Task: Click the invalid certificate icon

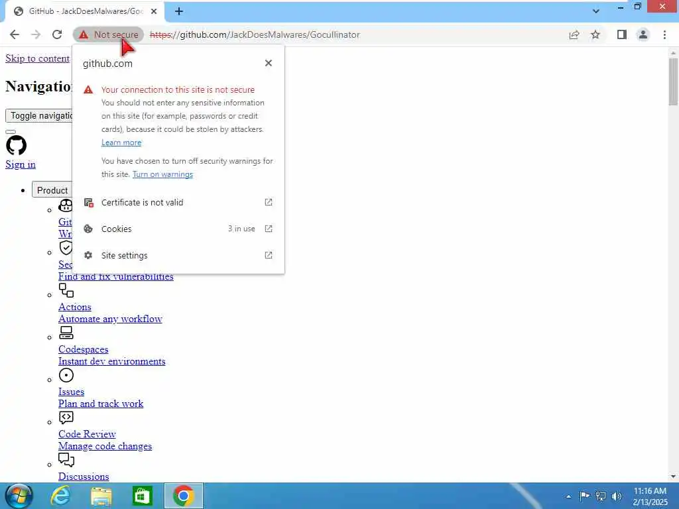Action: click(x=88, y=203)
